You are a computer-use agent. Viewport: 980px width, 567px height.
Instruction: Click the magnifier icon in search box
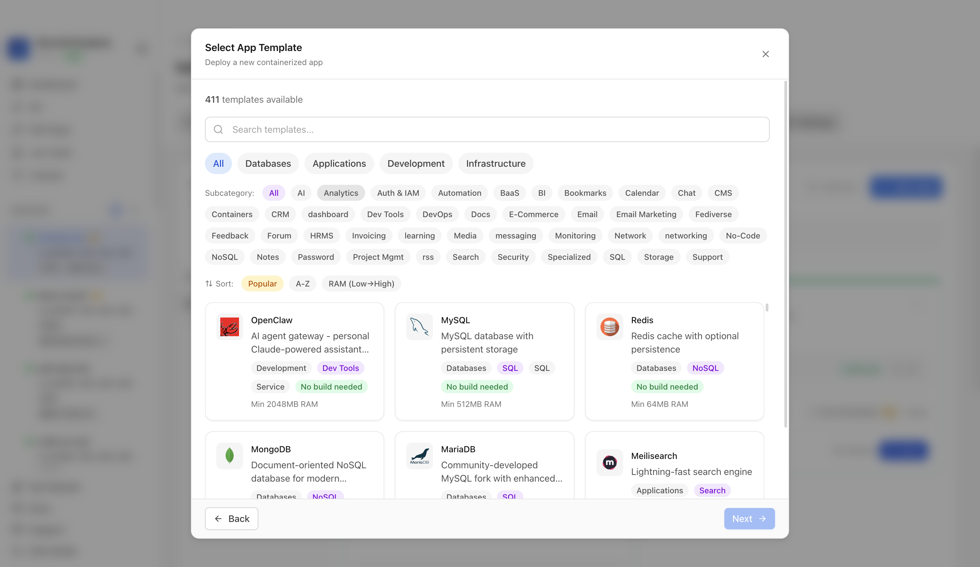(x=219, y=129)
